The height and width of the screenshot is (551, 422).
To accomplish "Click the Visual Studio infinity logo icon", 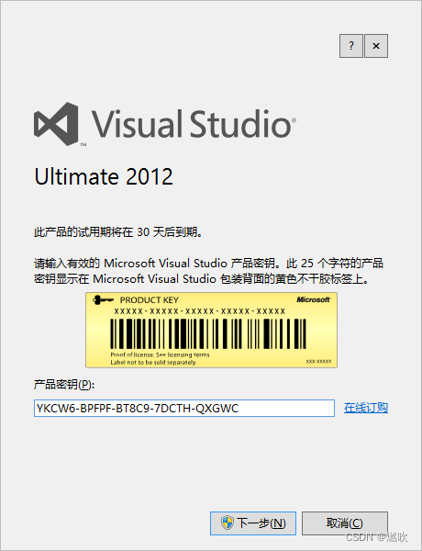I will (x=56, y=124).
